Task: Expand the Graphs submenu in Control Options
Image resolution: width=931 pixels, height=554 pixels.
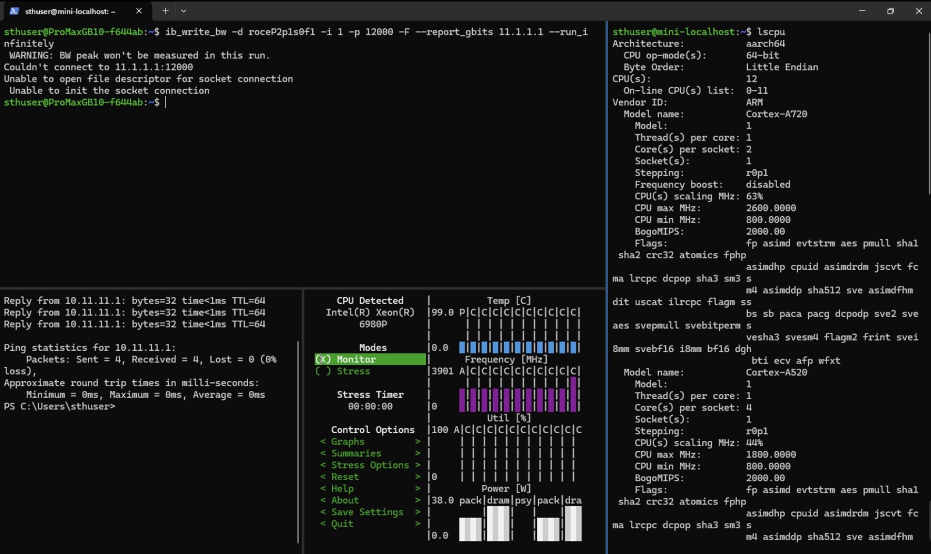Action: coord(347,441)
